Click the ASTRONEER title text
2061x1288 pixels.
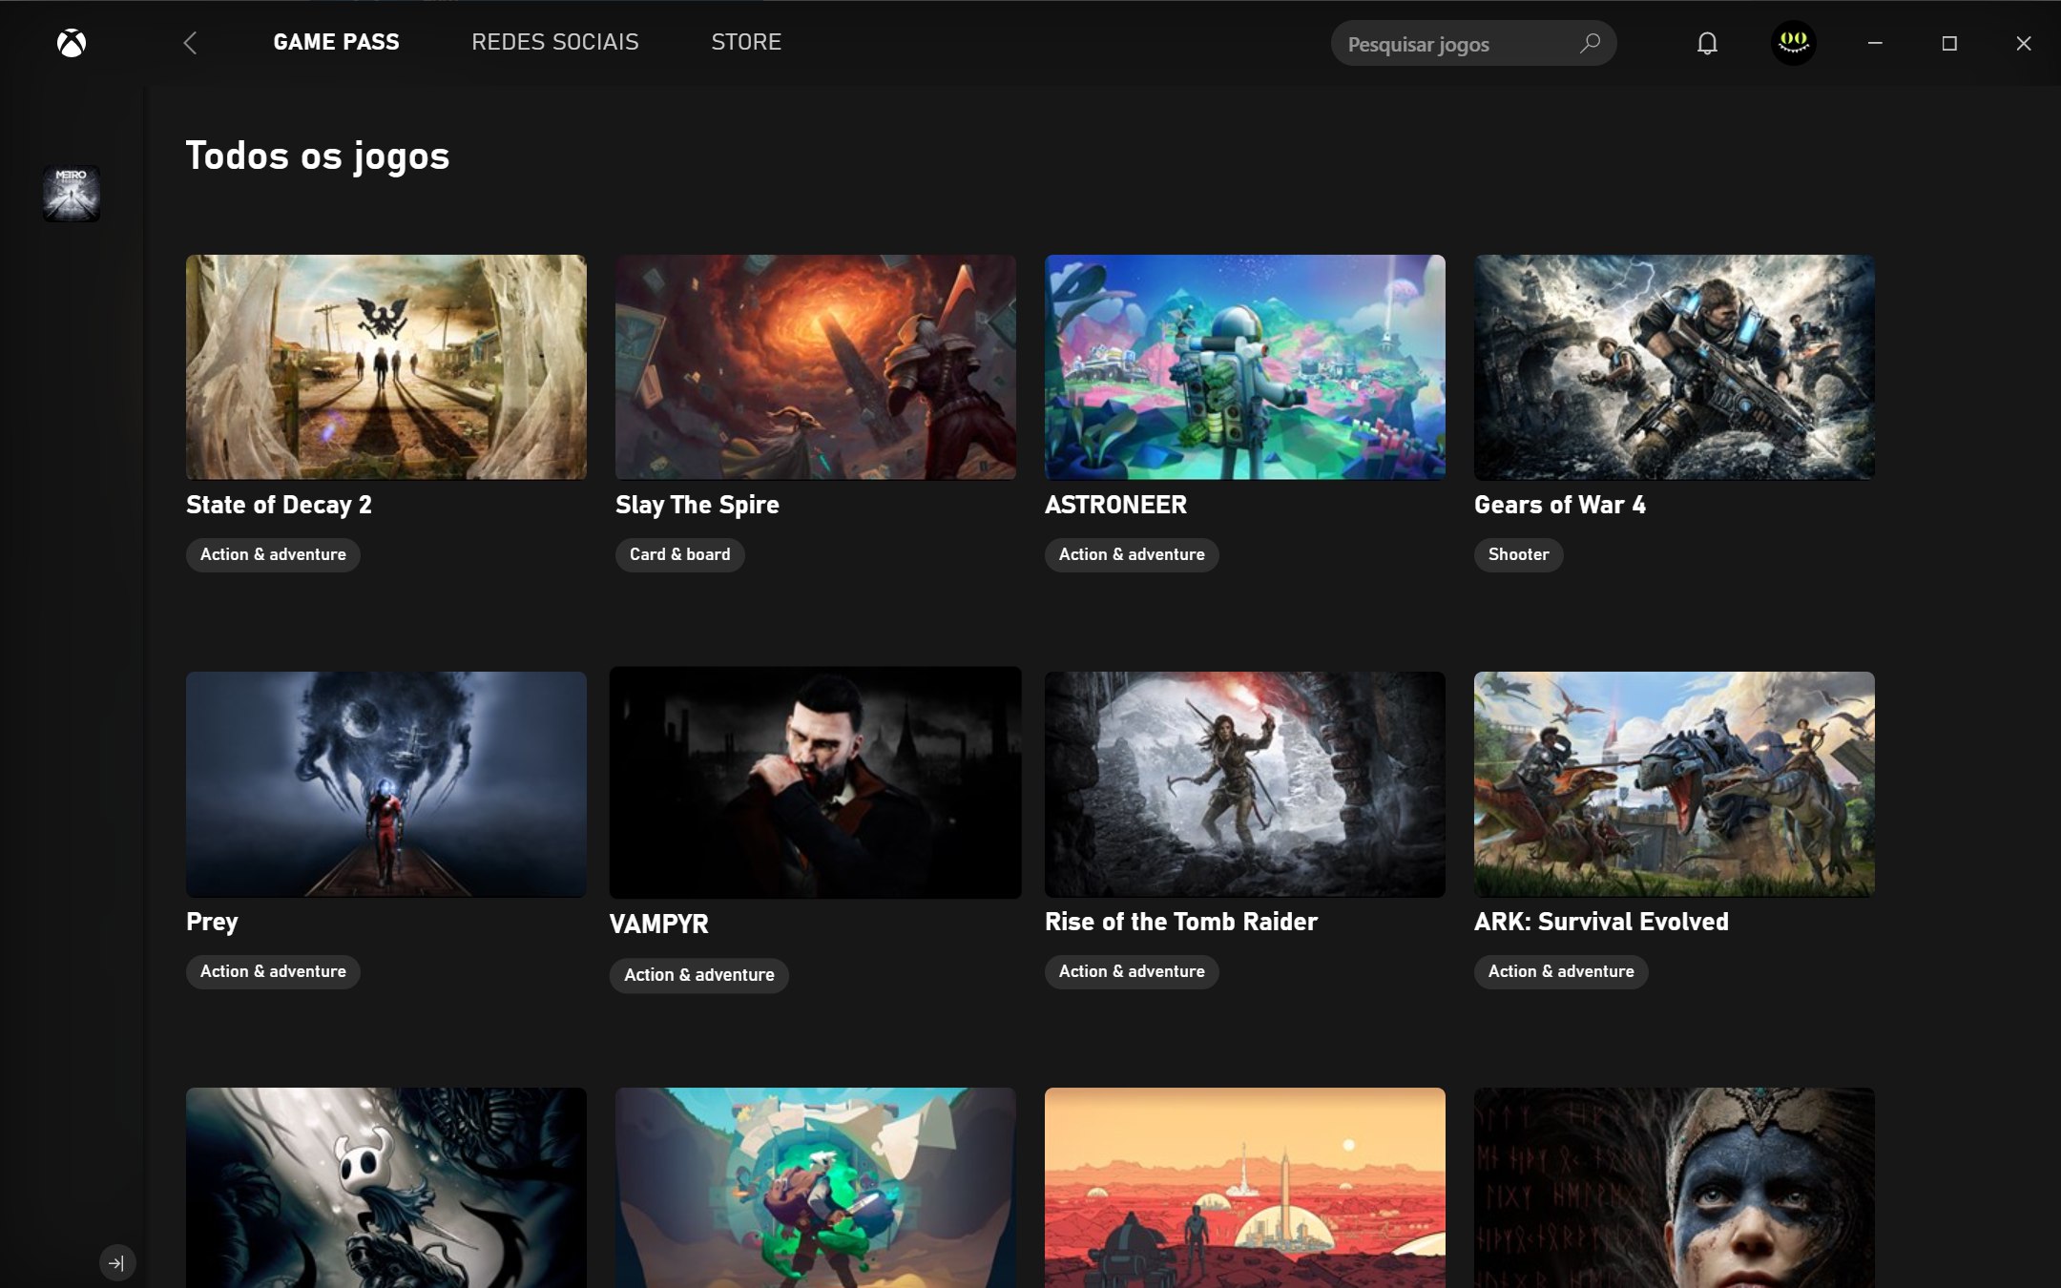[1115, 505]
